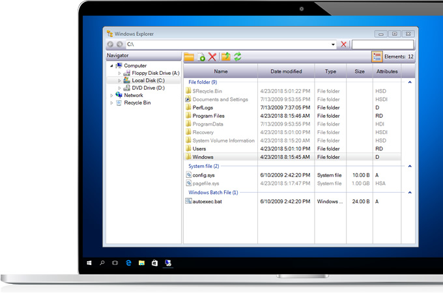Click the File folder (9) group label
This screenshot has width=443, height=293.
tap(203, 82)
